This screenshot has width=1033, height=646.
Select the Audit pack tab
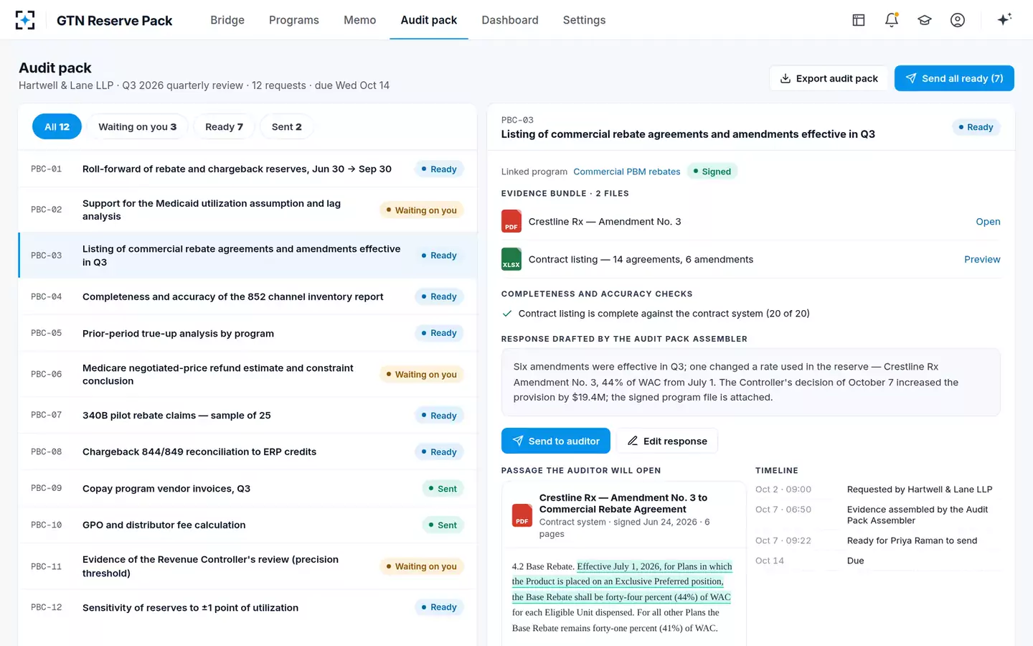pyautogui.click(x=429, y=20)
